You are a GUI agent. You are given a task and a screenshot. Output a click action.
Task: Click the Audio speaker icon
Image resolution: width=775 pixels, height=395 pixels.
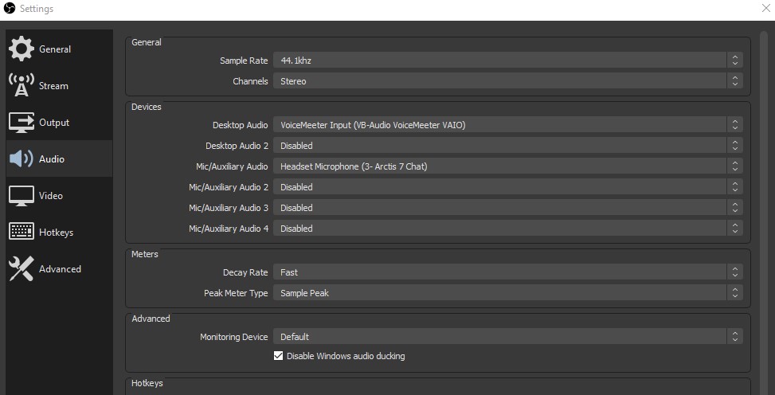pos(22,158)
